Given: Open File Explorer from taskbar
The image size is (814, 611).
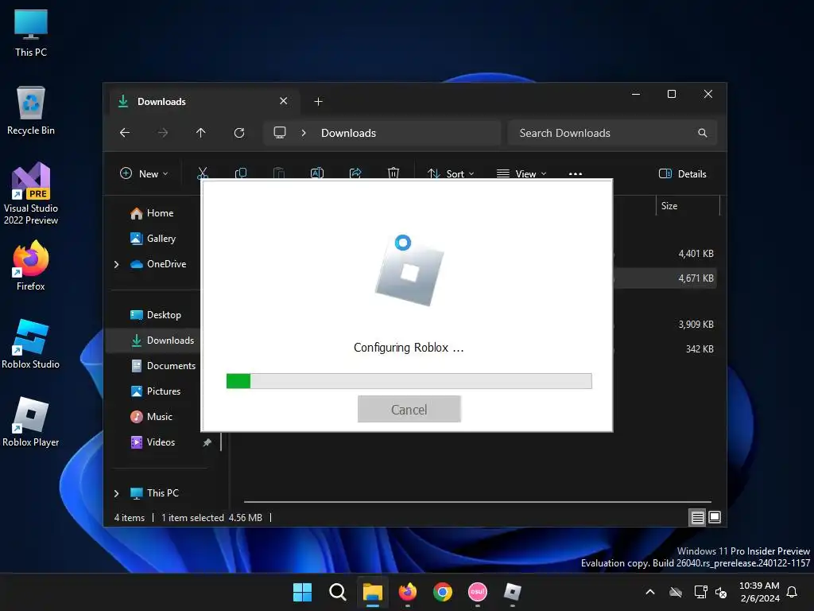Looking at the screenshot, I should [373, 592].
